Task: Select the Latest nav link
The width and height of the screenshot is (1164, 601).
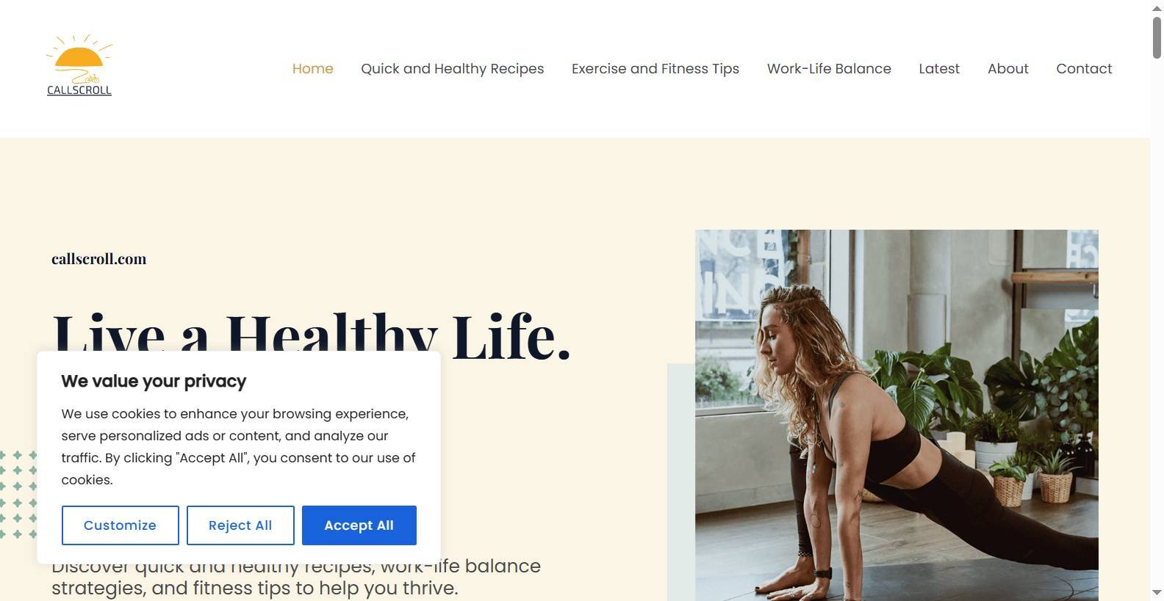Action: 939,68
